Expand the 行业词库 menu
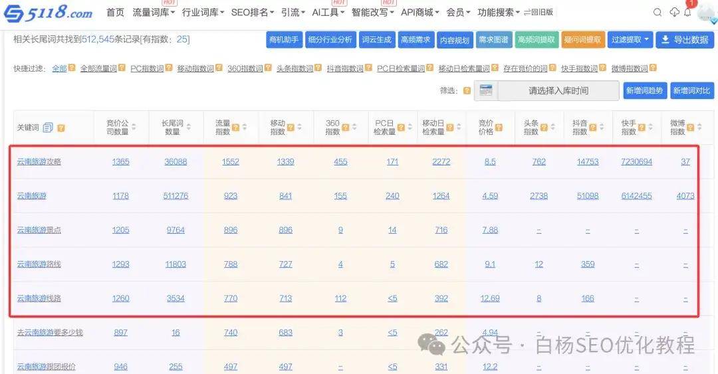The height and width of the screenshot is (374, 718). pos(203,13)
